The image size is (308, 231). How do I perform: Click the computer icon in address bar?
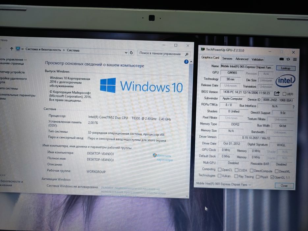pos(18,49)
